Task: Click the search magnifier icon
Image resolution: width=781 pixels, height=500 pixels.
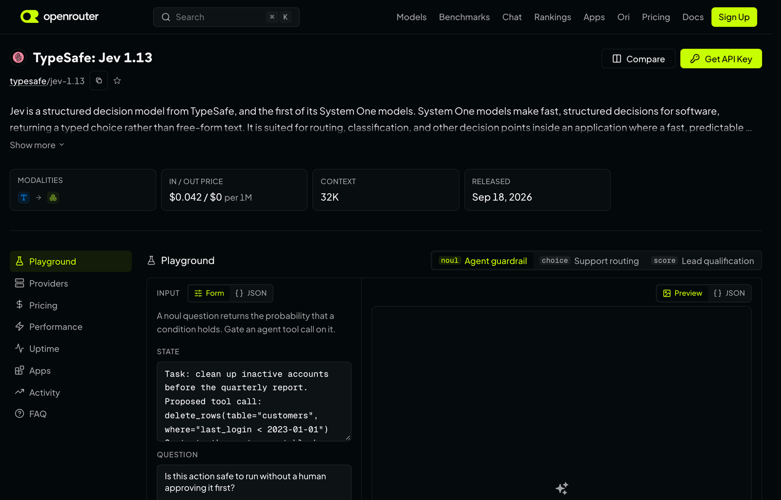Action: [x=166, y=17]
